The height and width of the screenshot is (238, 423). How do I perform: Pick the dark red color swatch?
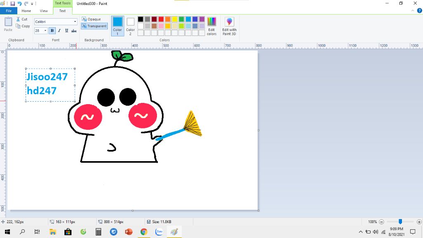[154, 19]
